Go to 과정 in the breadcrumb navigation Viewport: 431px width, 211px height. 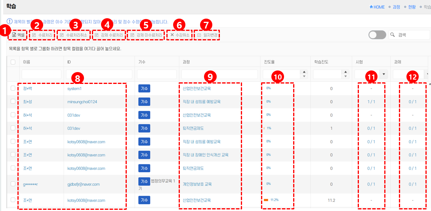[x=396, y=7]
